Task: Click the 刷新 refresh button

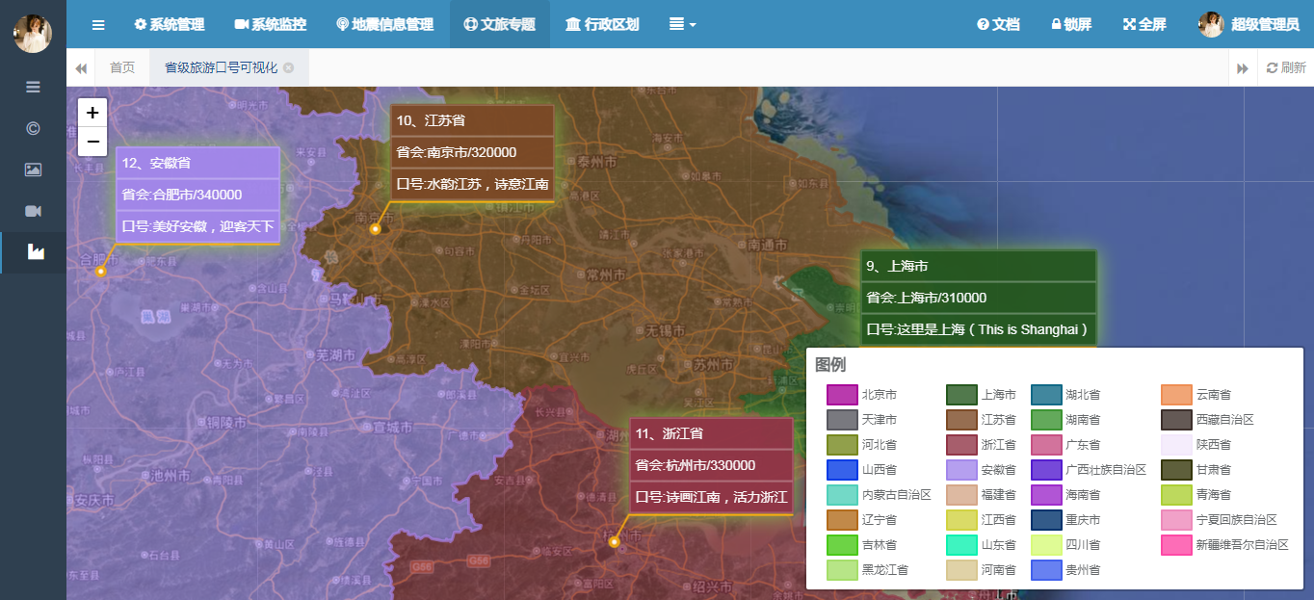Action: [1286, 67]
